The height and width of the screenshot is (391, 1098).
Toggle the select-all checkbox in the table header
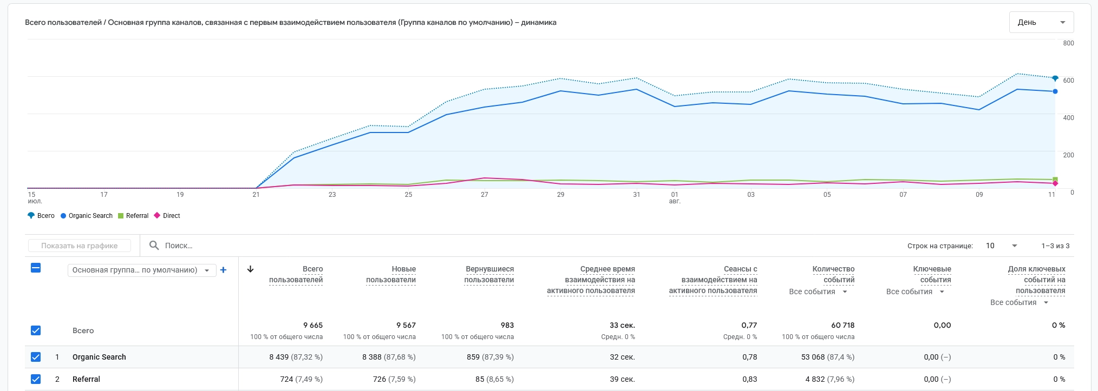(x=36, y=268)
